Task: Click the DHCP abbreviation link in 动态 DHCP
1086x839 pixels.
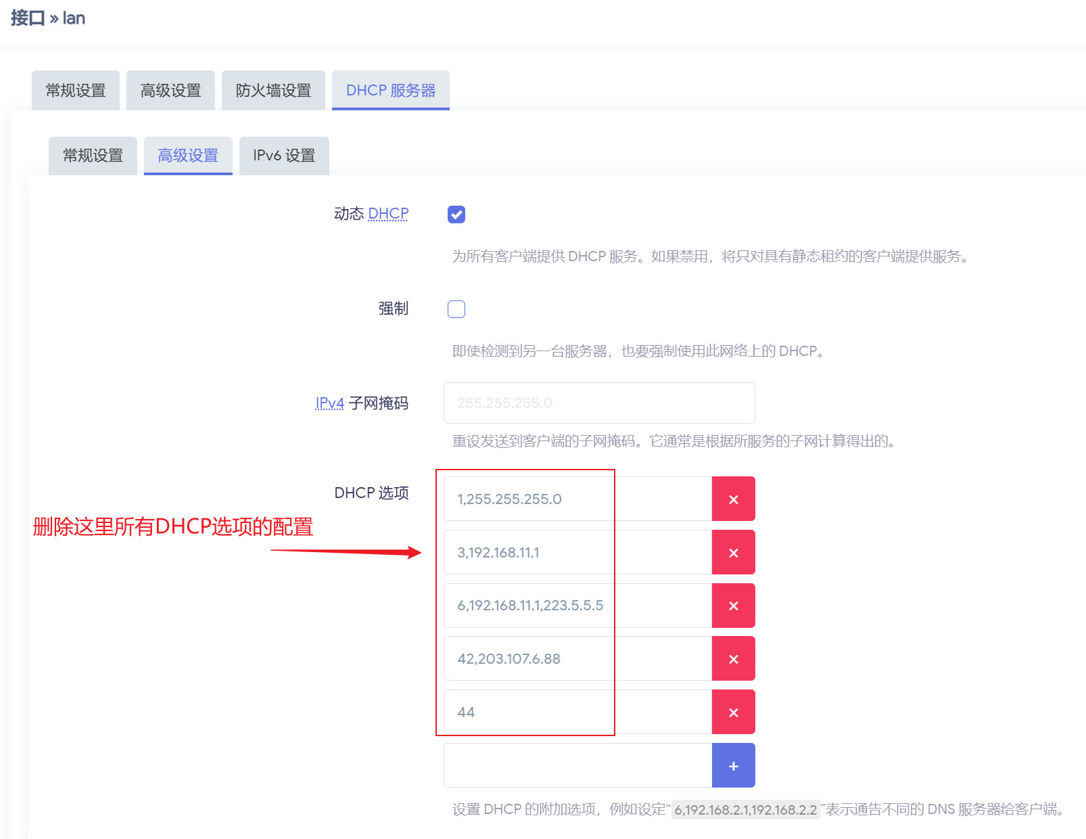Action: 388,214
